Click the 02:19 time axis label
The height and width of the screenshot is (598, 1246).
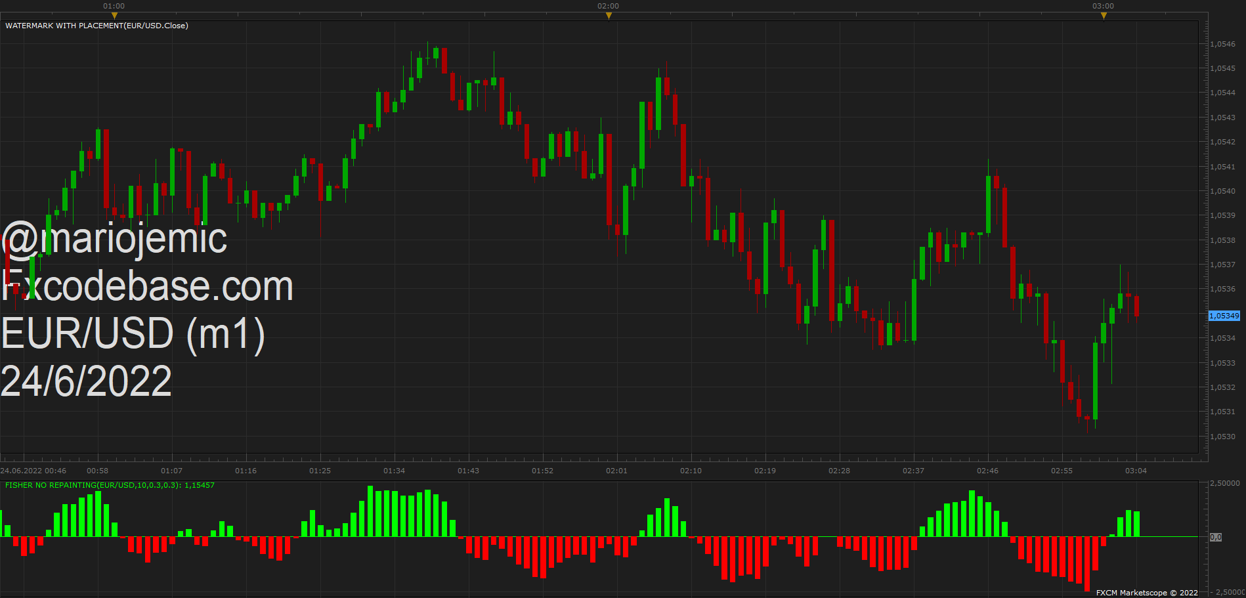click(x=765, y=471)
